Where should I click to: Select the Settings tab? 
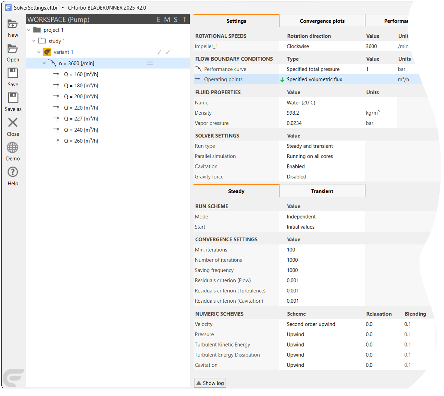(x=236, y=21)
